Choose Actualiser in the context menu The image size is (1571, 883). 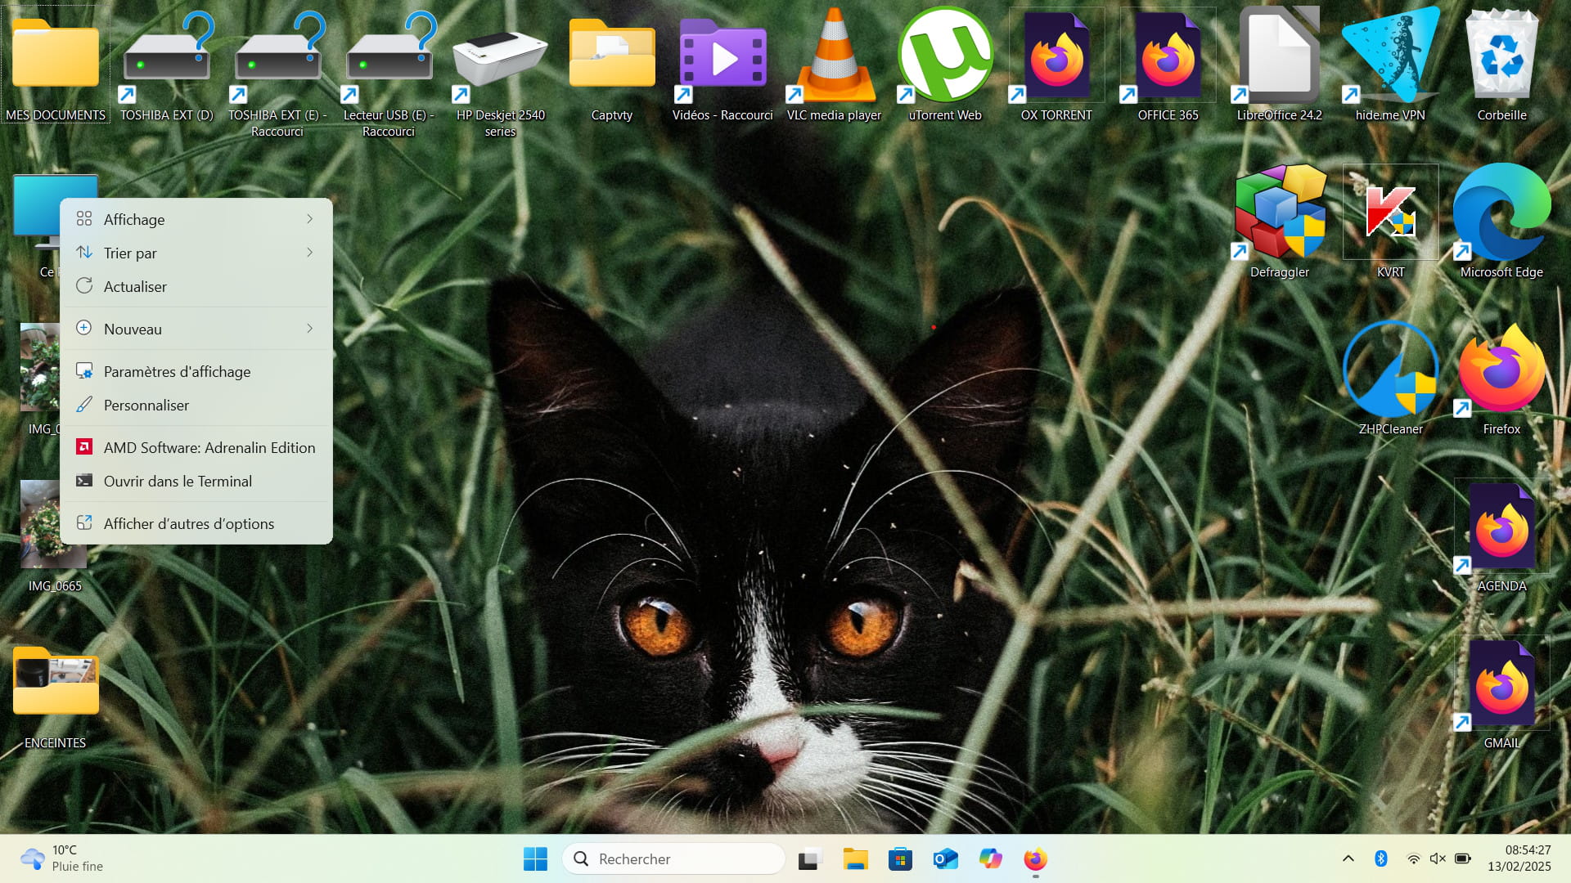point(196,286)
